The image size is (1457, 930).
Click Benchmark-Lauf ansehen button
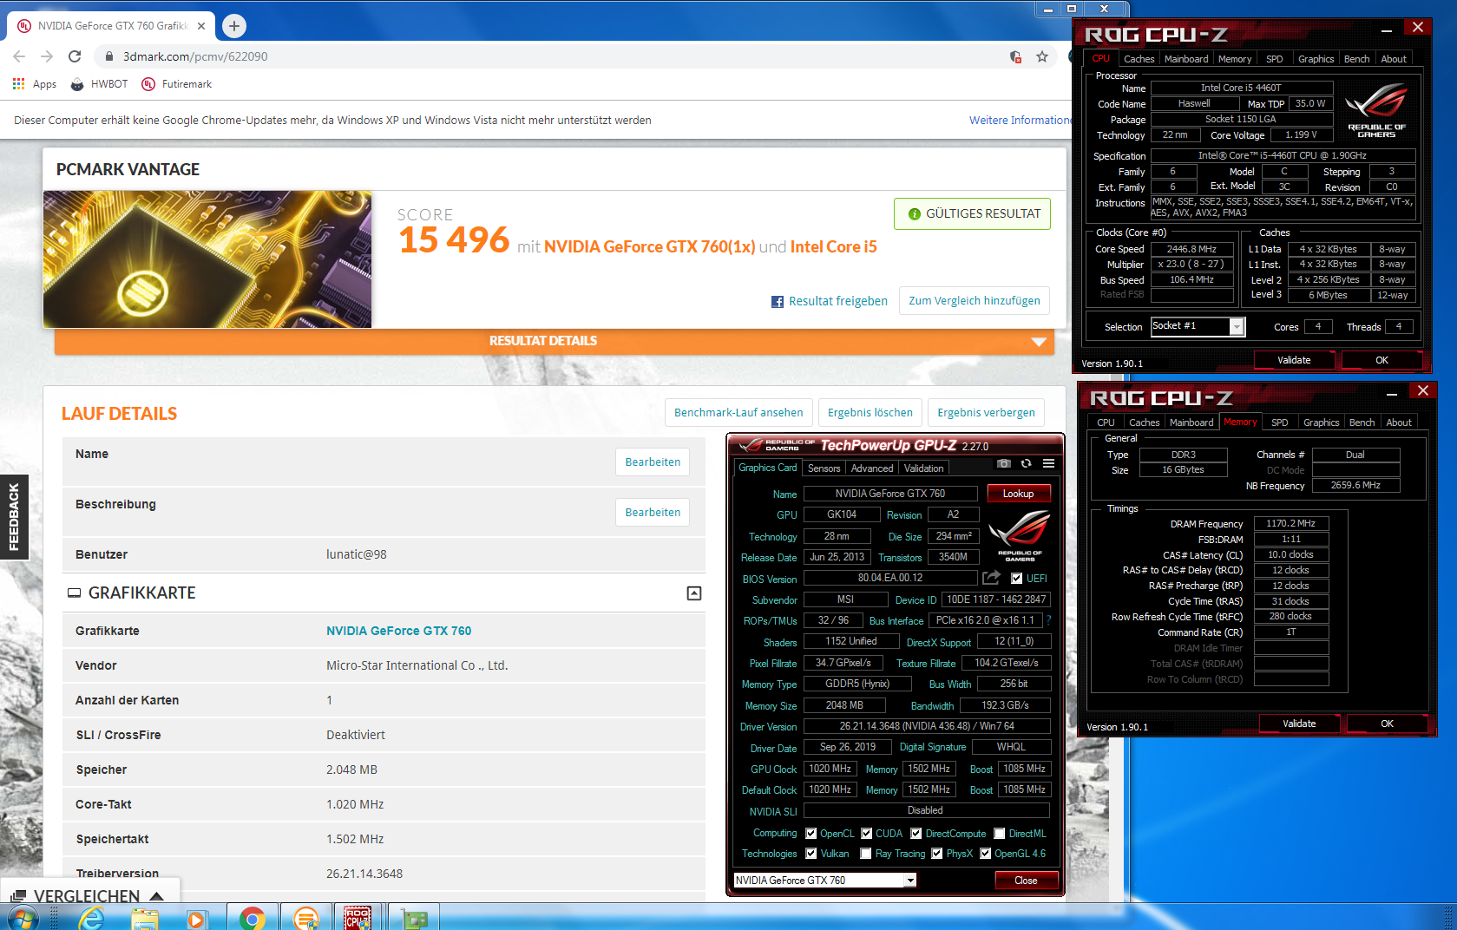pos(738,413)
